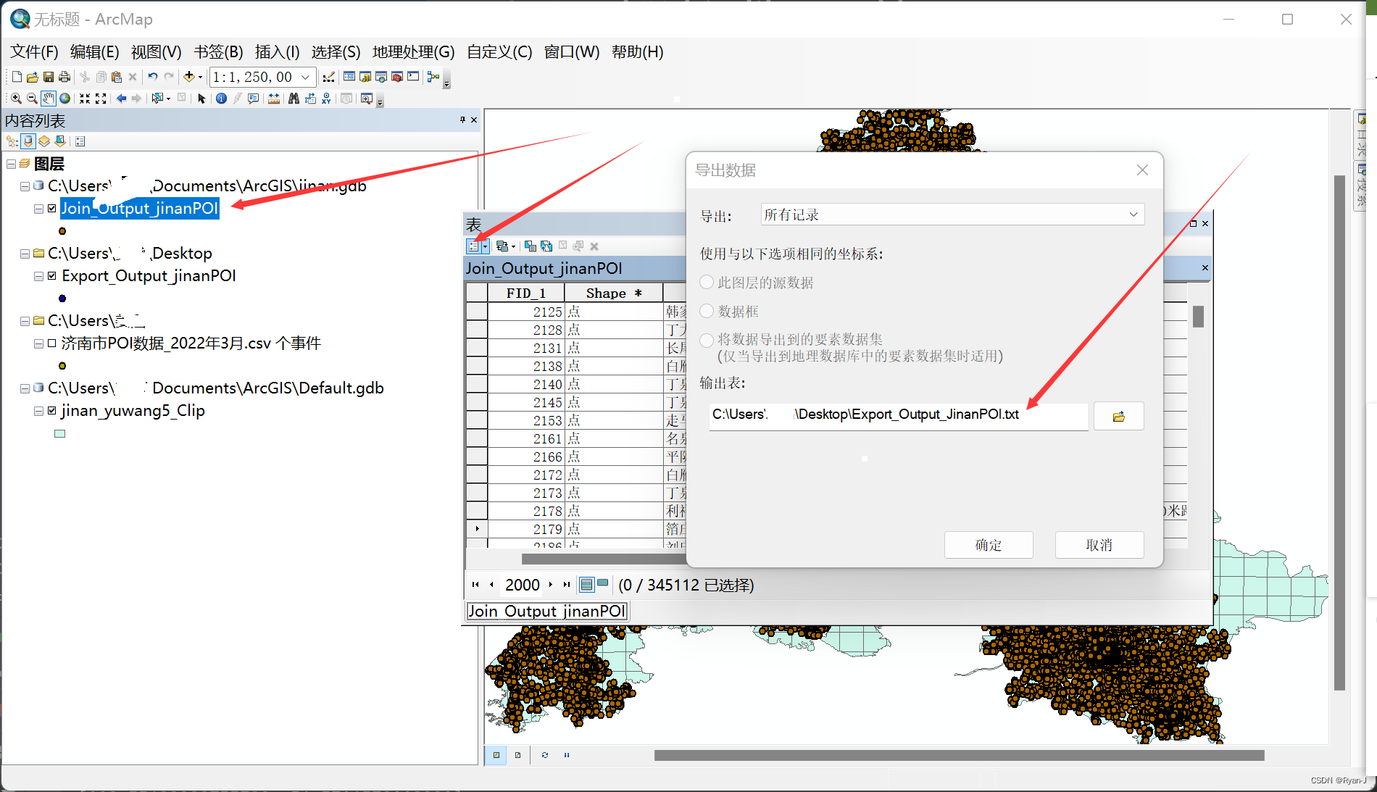Collapse the Default.gdb source group
The width and height of the screenshot is (1377, 792).
pyautogui.click(x=25, y=388)
